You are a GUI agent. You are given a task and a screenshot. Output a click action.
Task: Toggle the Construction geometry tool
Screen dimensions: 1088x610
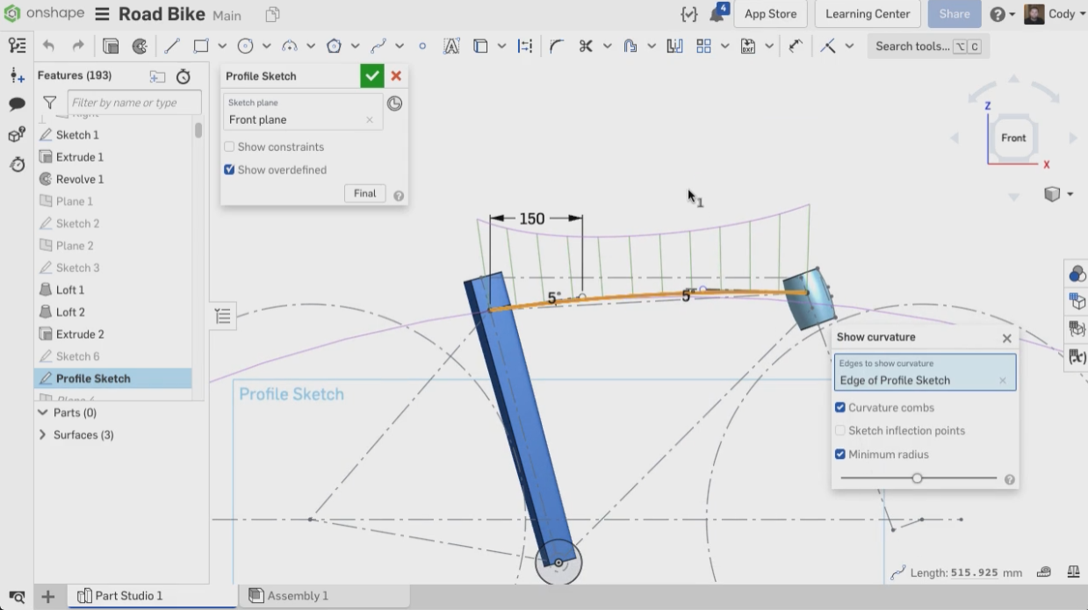click(525, 47)
